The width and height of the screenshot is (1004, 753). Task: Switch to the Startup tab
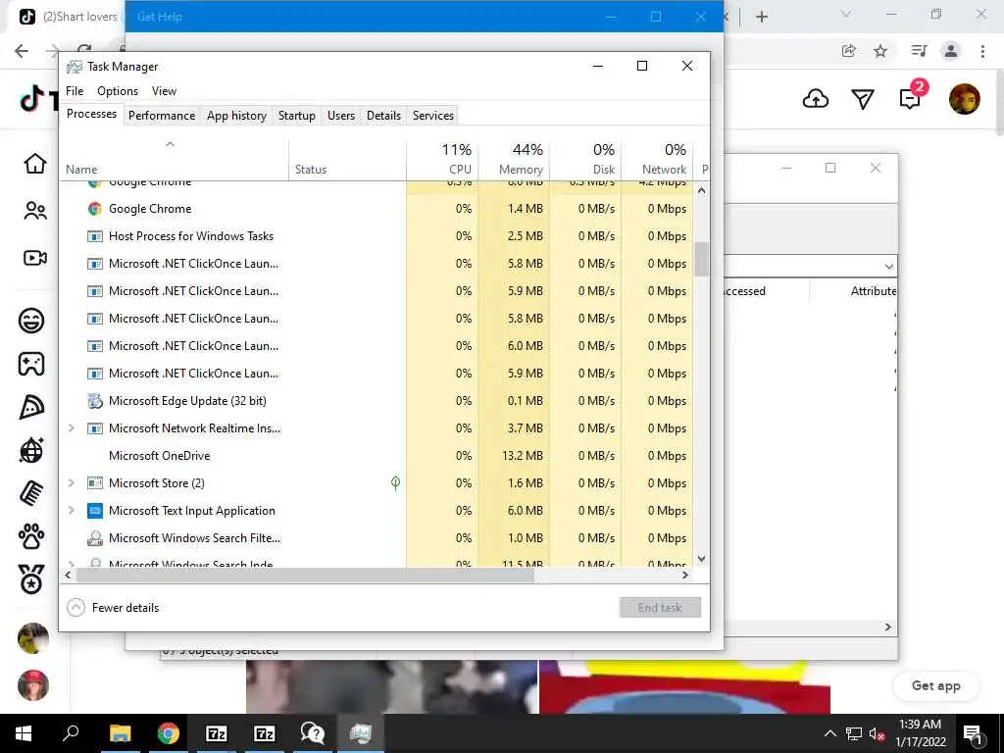coord(296,116)
